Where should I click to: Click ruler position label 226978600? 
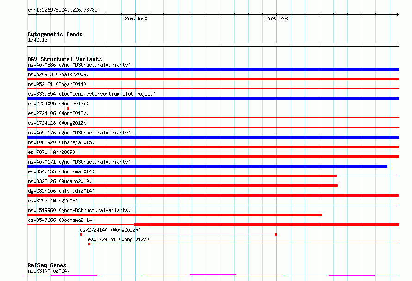tap(135, 18)
